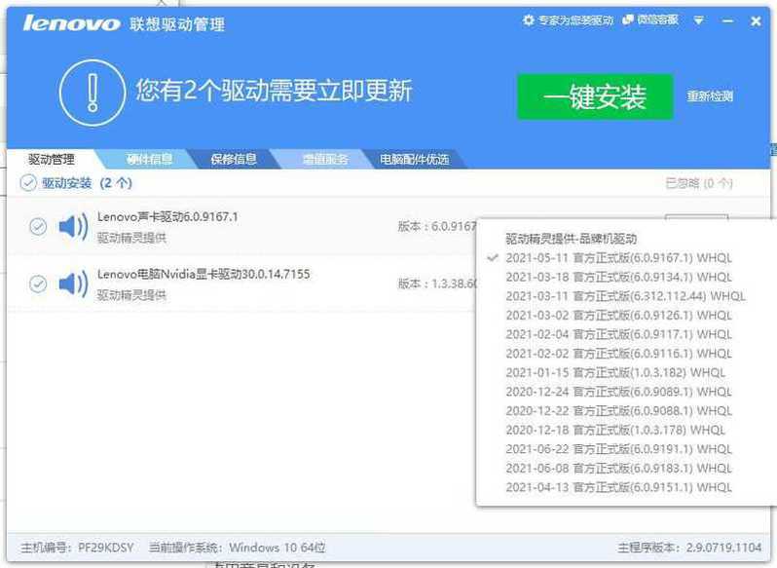This screenshot has width=777, height=568.
Task: Select version 2021-01-15 (1.0.3.182) WHQL
Action: pos(615,373)
